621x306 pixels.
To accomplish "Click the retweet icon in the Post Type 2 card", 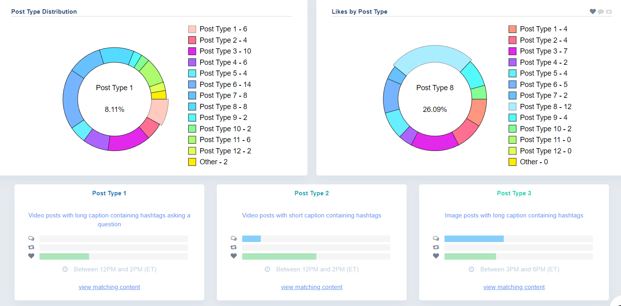I will pyautogui.click(x=234, y=247).
